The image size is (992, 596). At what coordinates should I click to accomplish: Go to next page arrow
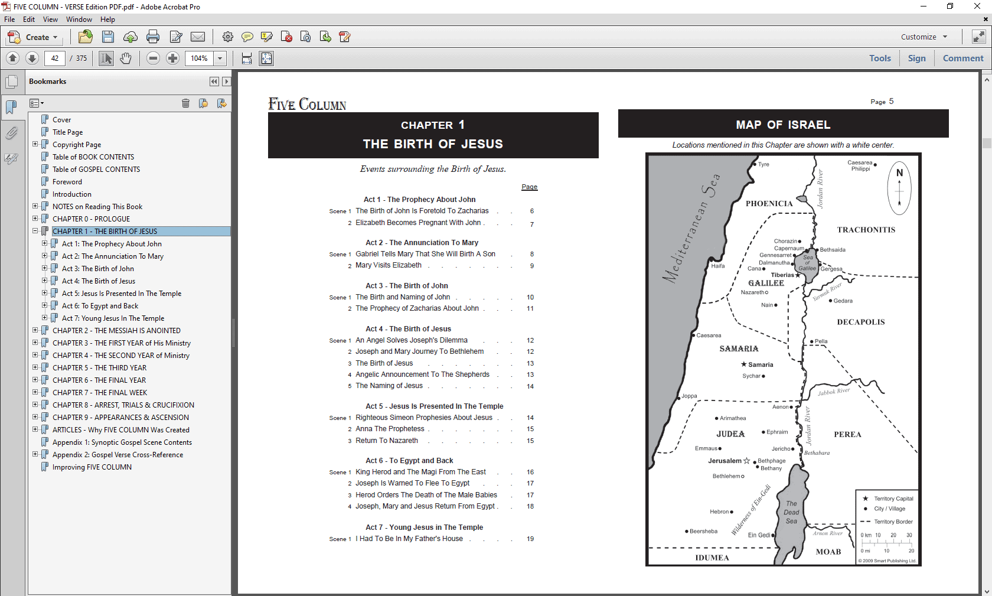(x=32, y=58)
